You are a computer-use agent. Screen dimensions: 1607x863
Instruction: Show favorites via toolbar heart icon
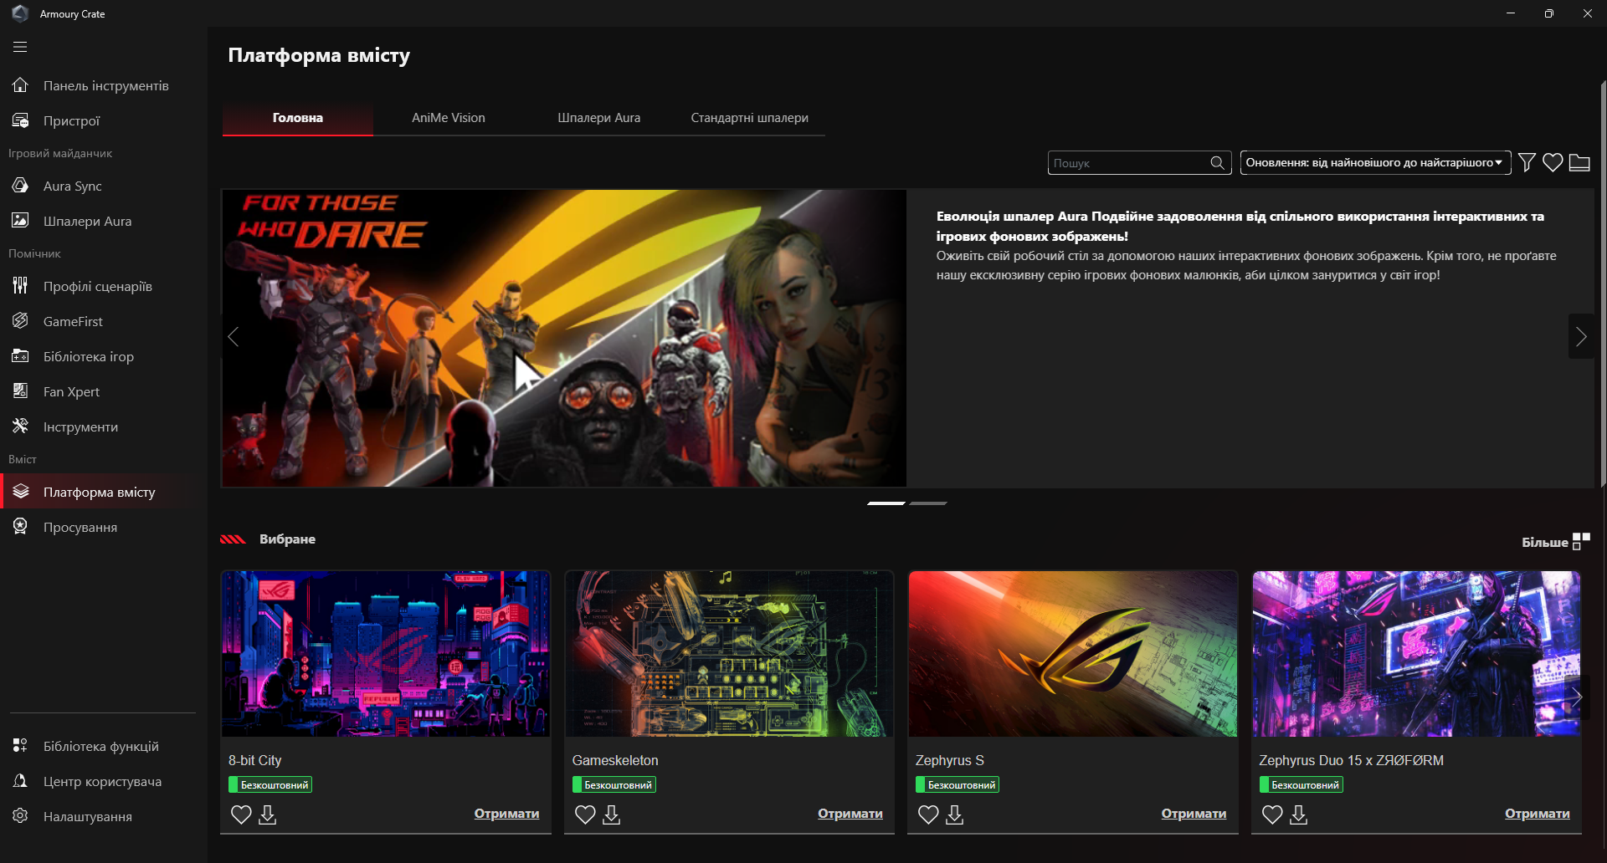(x=1553, y=162)
